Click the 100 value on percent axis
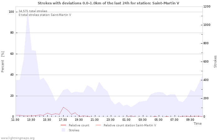 coord(11,12)
